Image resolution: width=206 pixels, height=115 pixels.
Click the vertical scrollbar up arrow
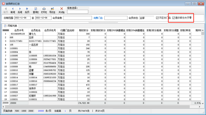[x=203, y=30]
